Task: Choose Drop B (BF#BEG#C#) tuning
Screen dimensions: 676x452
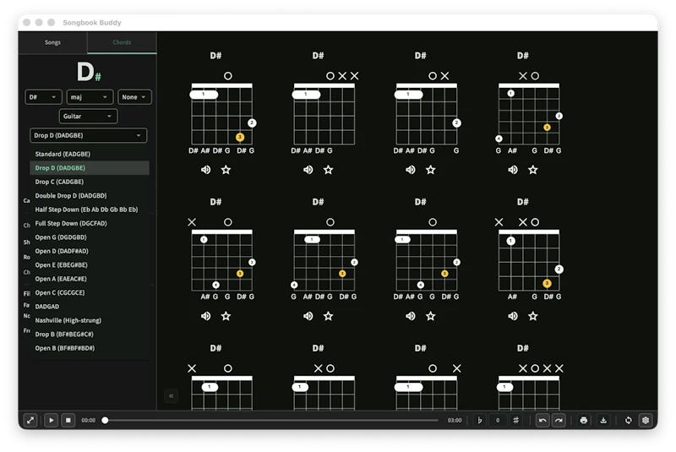Action: click(x=90, y=334)
